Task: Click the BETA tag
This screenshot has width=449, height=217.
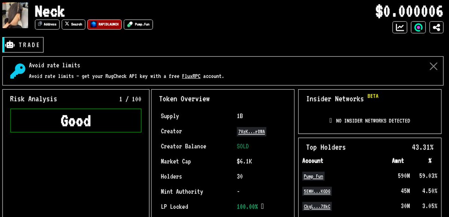Action: pos(373,96)
